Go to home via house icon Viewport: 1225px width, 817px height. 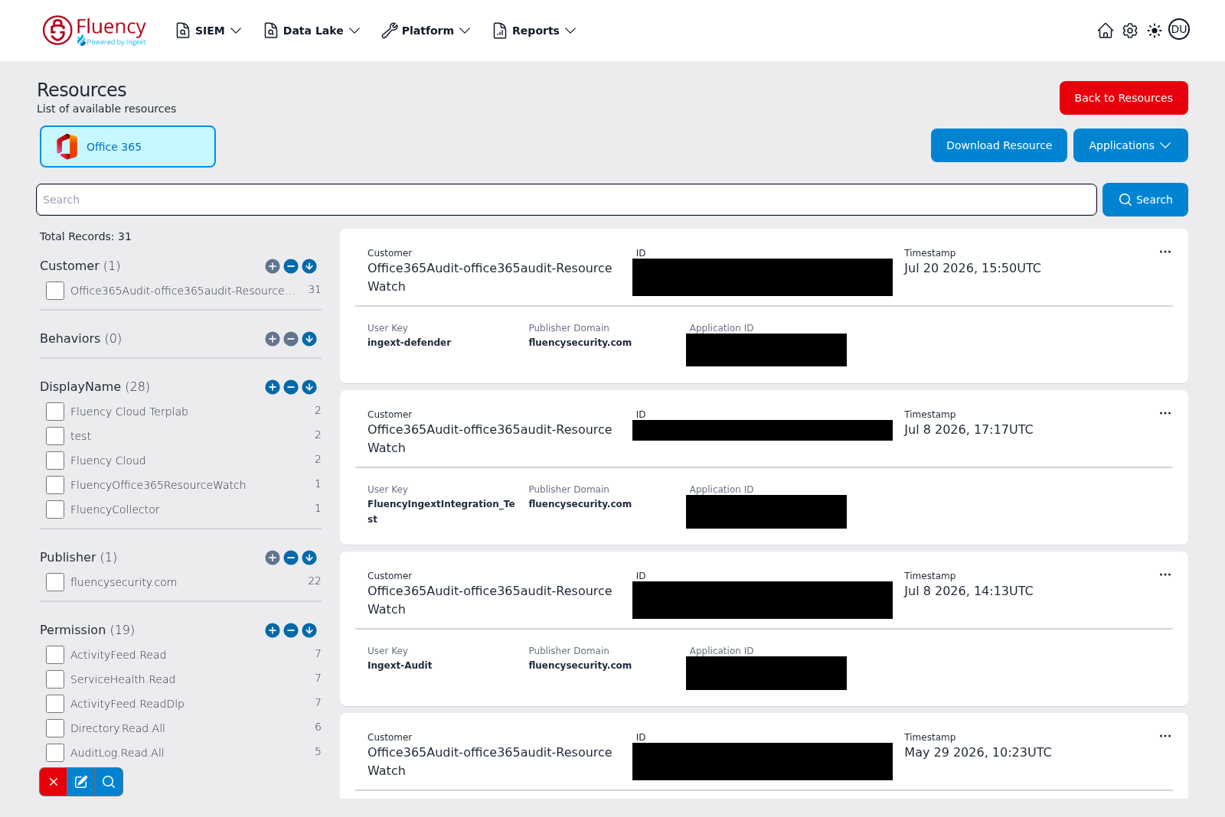(1106, 31)
